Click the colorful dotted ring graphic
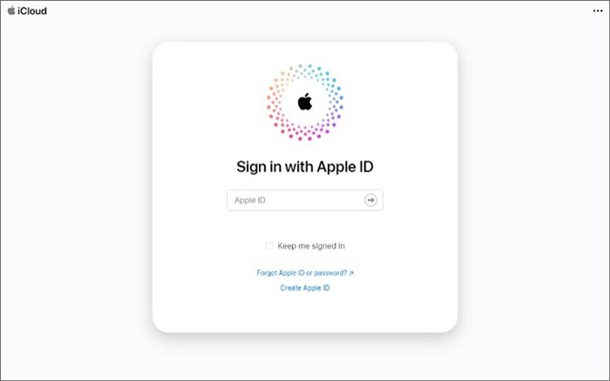The image size is (610, 381). pyautogui.click(x=305, y=102)
